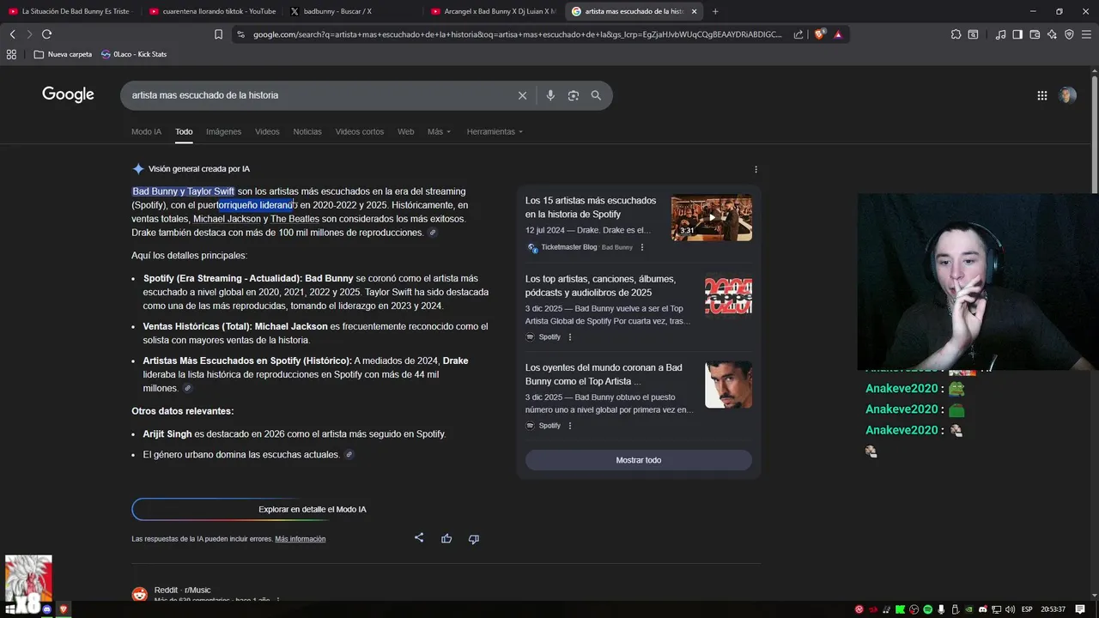Open Windows notification center
The height and width of the screenshot is (618, 1099).
tap(1080, 609)
